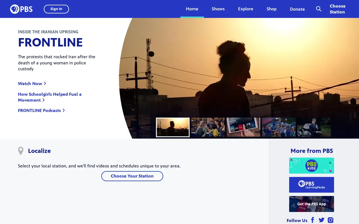
Task: Open the PBS LearningMedia banner
Action: [x=312, y=185]
